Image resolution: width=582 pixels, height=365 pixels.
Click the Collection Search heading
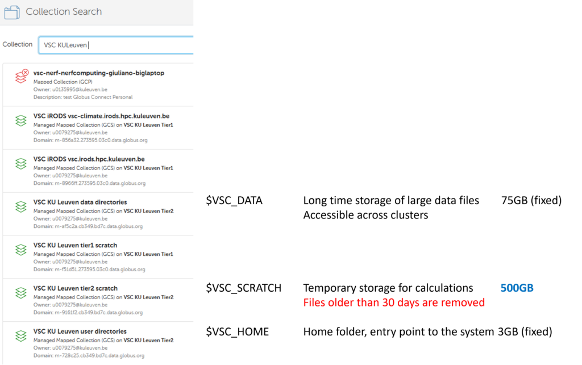(x=64, y=11)
